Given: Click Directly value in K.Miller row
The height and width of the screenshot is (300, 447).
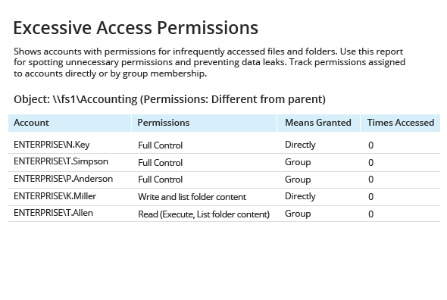Looking at the screenshot, I should tap(300, 196).
